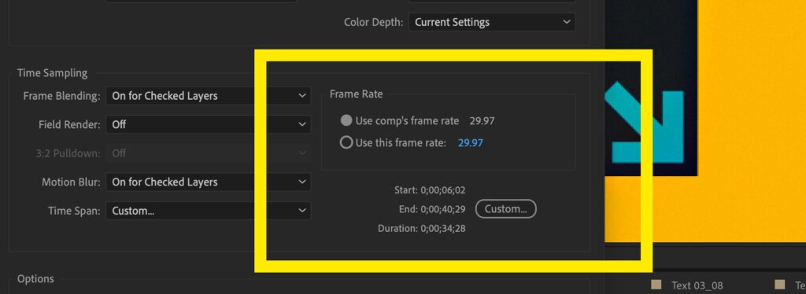Open the Frame Blending dropdown
Screen dimensions: 806x294
point(208,96)
